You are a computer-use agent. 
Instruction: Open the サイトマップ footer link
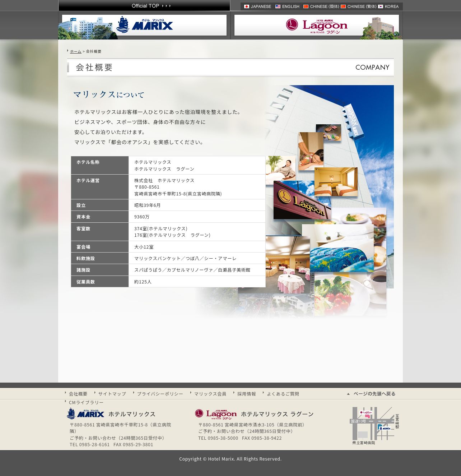click(x=112, y=394)
